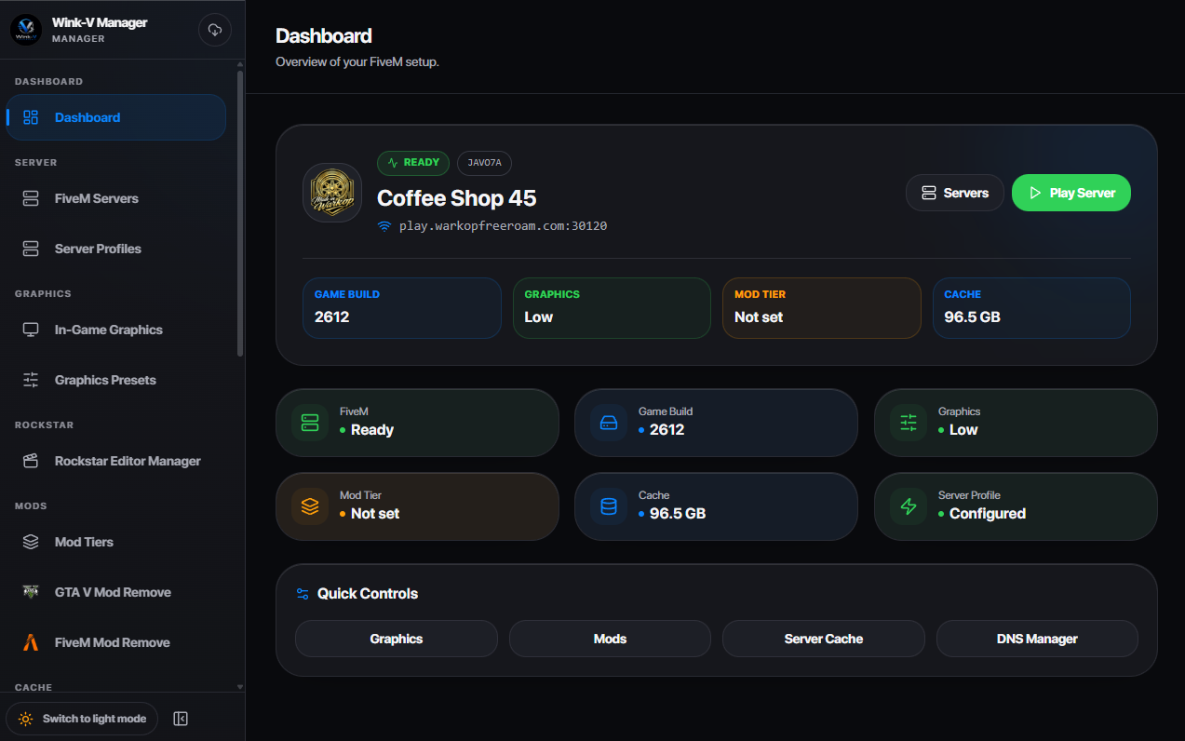1185x741 pixels.
Task: Click the Game Build card drive icon
Action: (x=609, y=423)
